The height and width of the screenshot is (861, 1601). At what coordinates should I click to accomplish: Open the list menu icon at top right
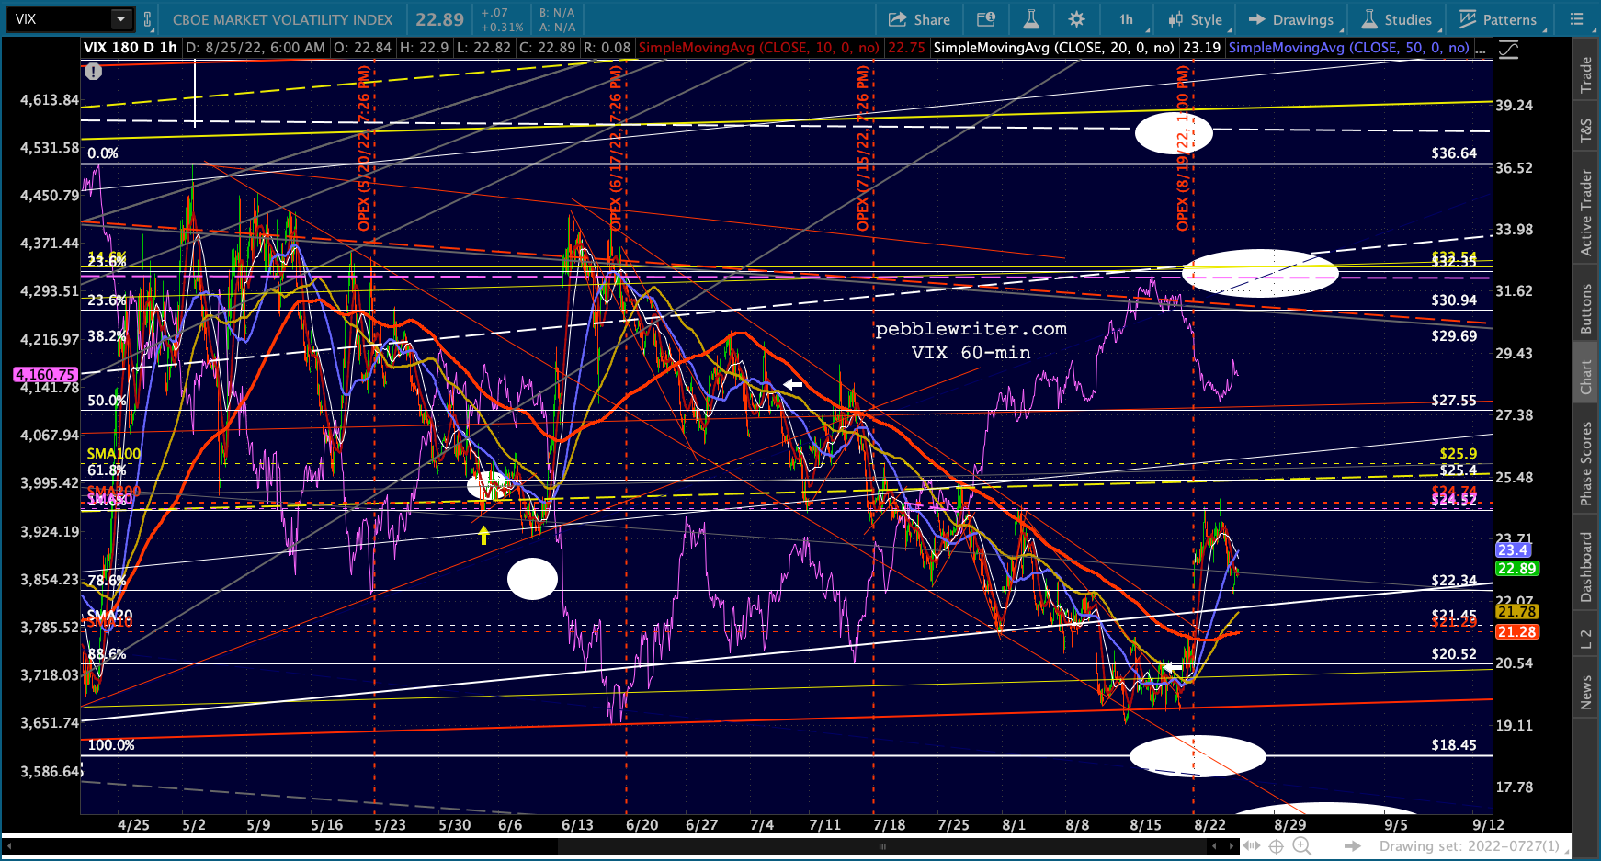[1578, 19]
